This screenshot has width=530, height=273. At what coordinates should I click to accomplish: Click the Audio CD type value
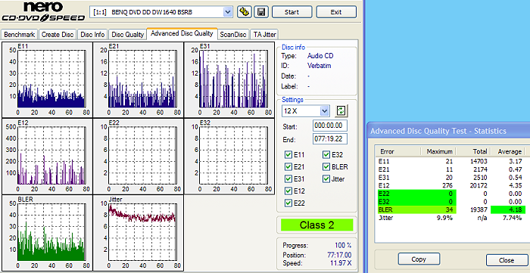pos(320,56)
